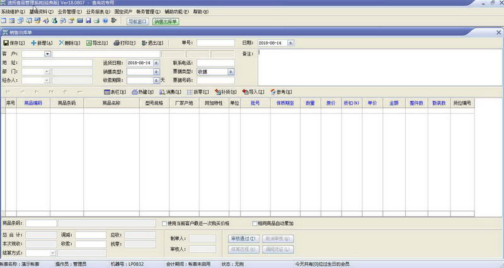Viewport: 504px width, 268px height.
Task: Import items with 导入[I]
Action: (253, 92)
